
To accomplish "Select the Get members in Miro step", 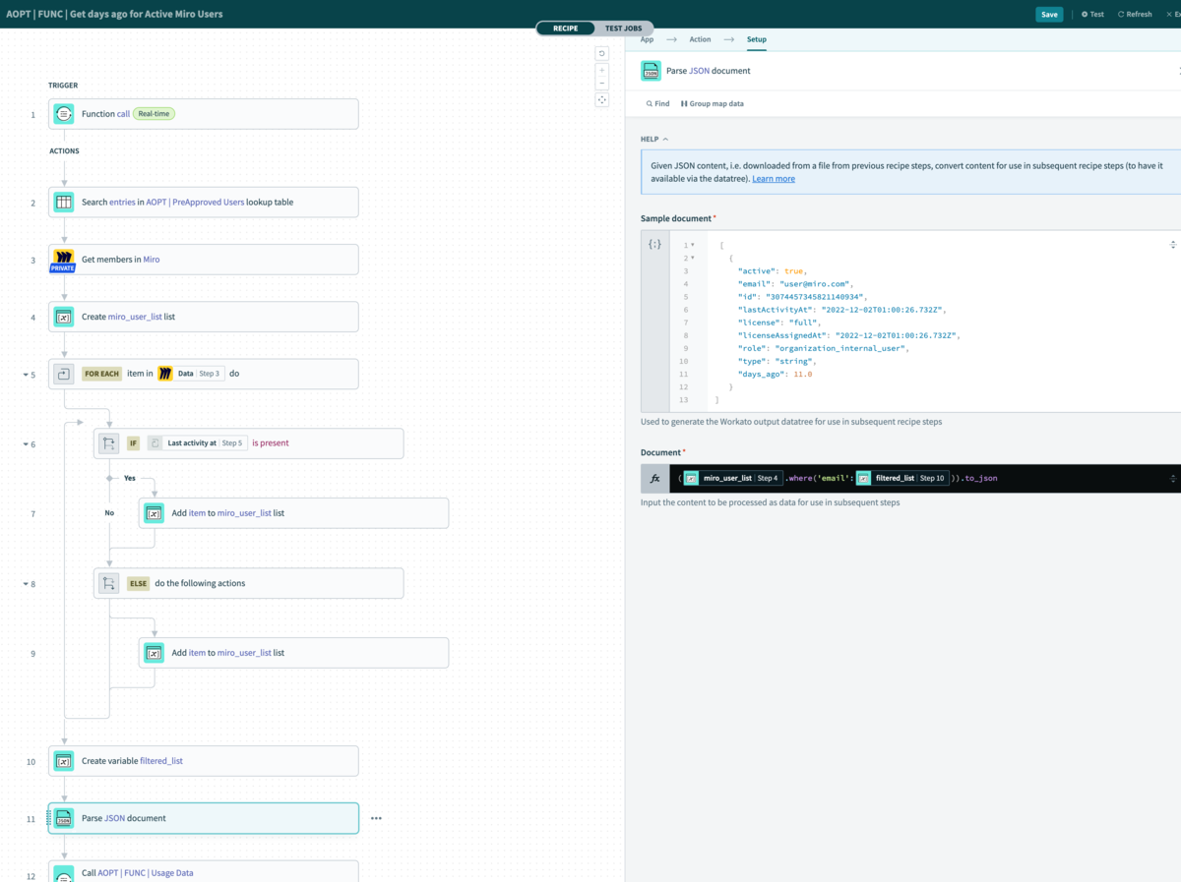I will click(204, 260).
